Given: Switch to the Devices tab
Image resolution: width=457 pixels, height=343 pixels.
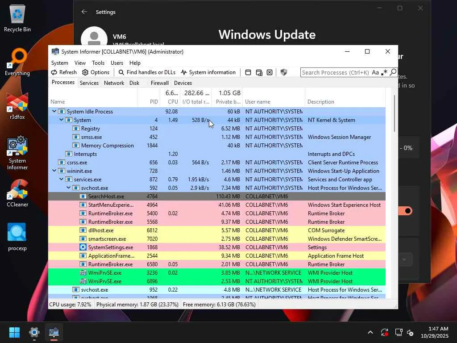Looking at the screenshot, I should 183,83.
